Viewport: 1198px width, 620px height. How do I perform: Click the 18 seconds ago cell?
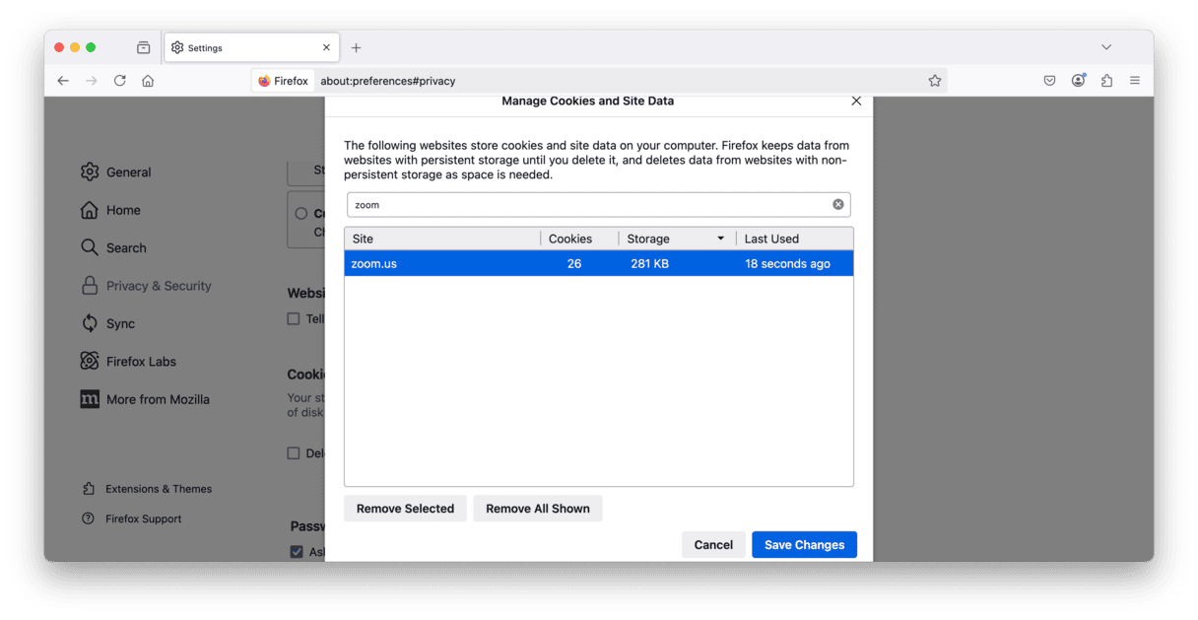coord(787,263)
